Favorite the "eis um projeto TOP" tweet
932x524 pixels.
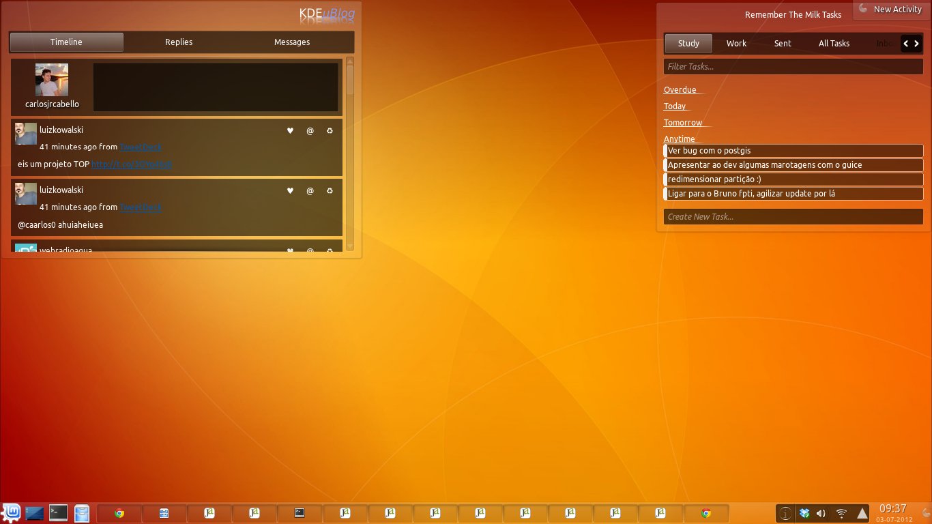290,130
